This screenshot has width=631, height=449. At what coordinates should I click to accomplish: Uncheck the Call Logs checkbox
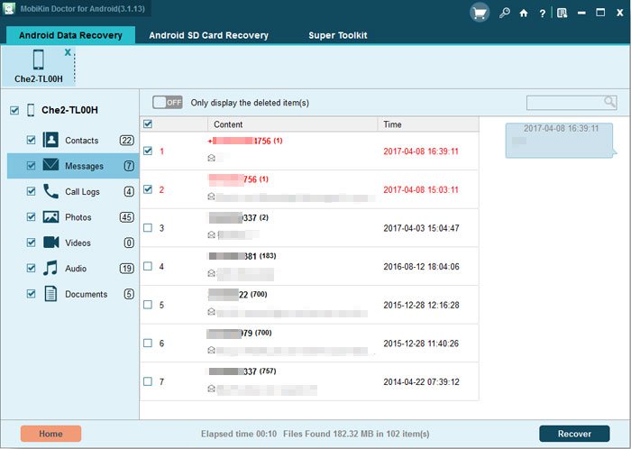31,191
